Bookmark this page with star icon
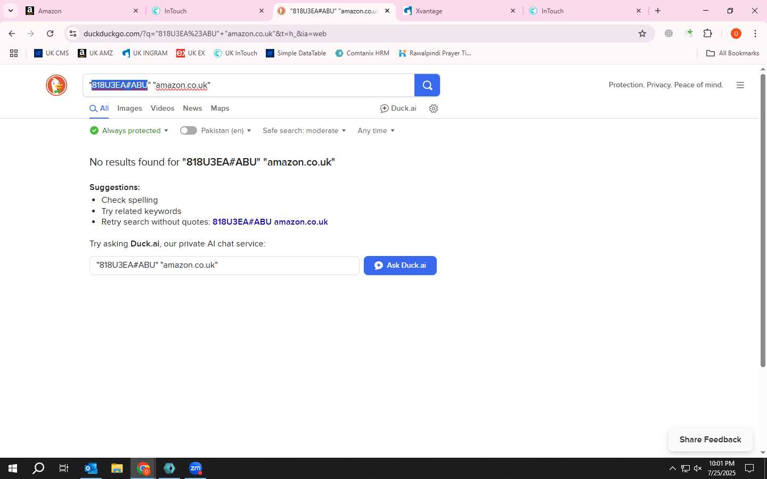The width and height of the screenshot is (767, 479). click(642, 34)
